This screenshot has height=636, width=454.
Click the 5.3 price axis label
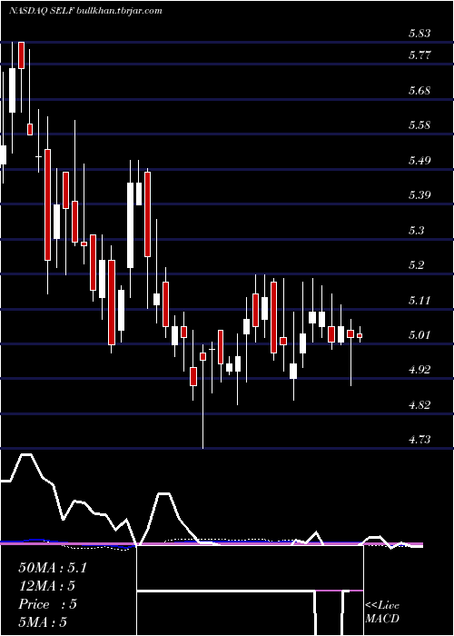[x=416, y=231]
